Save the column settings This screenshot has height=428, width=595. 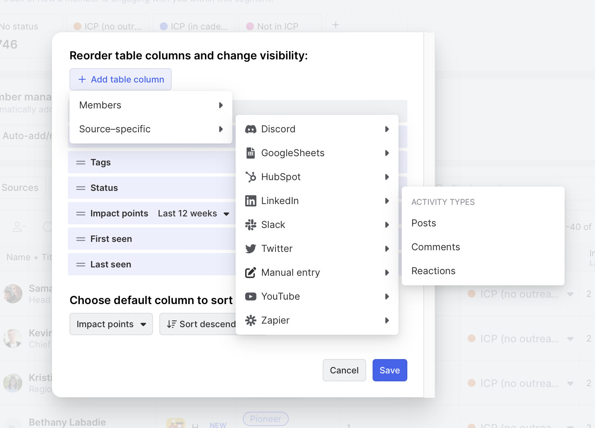[389, 370]
